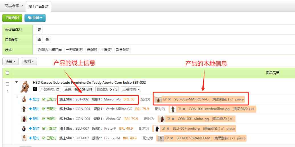Click the green 自动配对 button
295x147 pixels.
coord(12,18)
